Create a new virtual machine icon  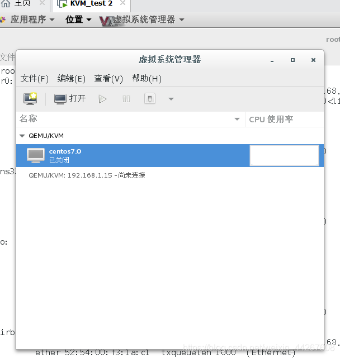click(x=30, y=99)
